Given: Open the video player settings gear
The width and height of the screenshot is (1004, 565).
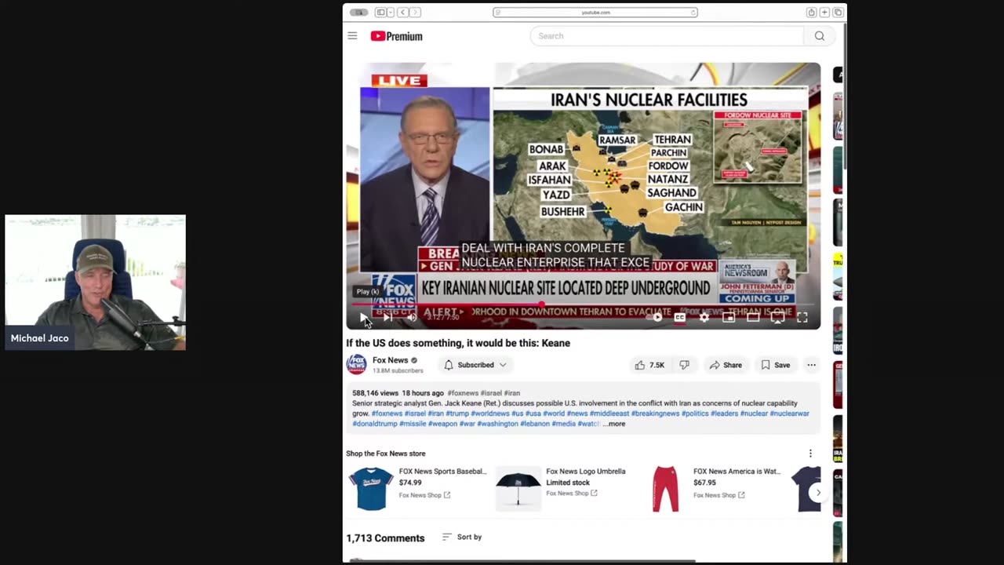Looking at the screenshot, I should 704,317.
